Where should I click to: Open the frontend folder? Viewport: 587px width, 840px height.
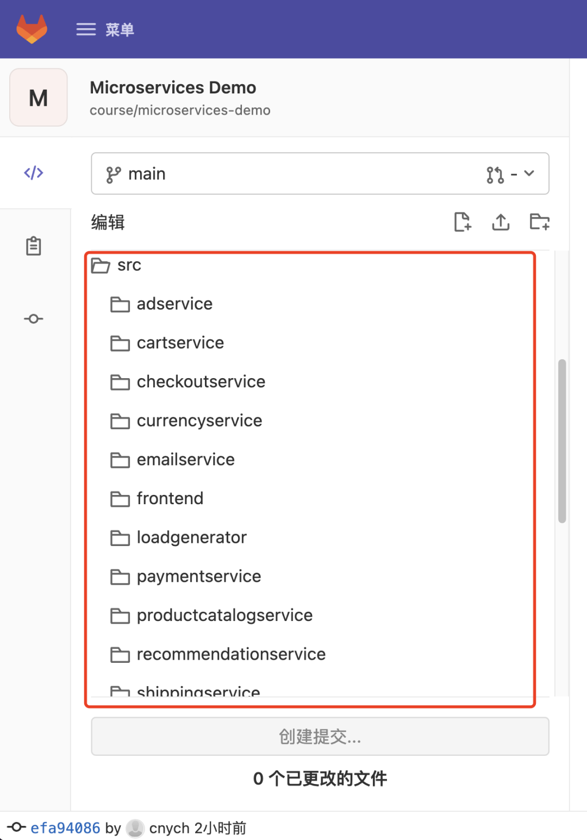pos(170,499)
